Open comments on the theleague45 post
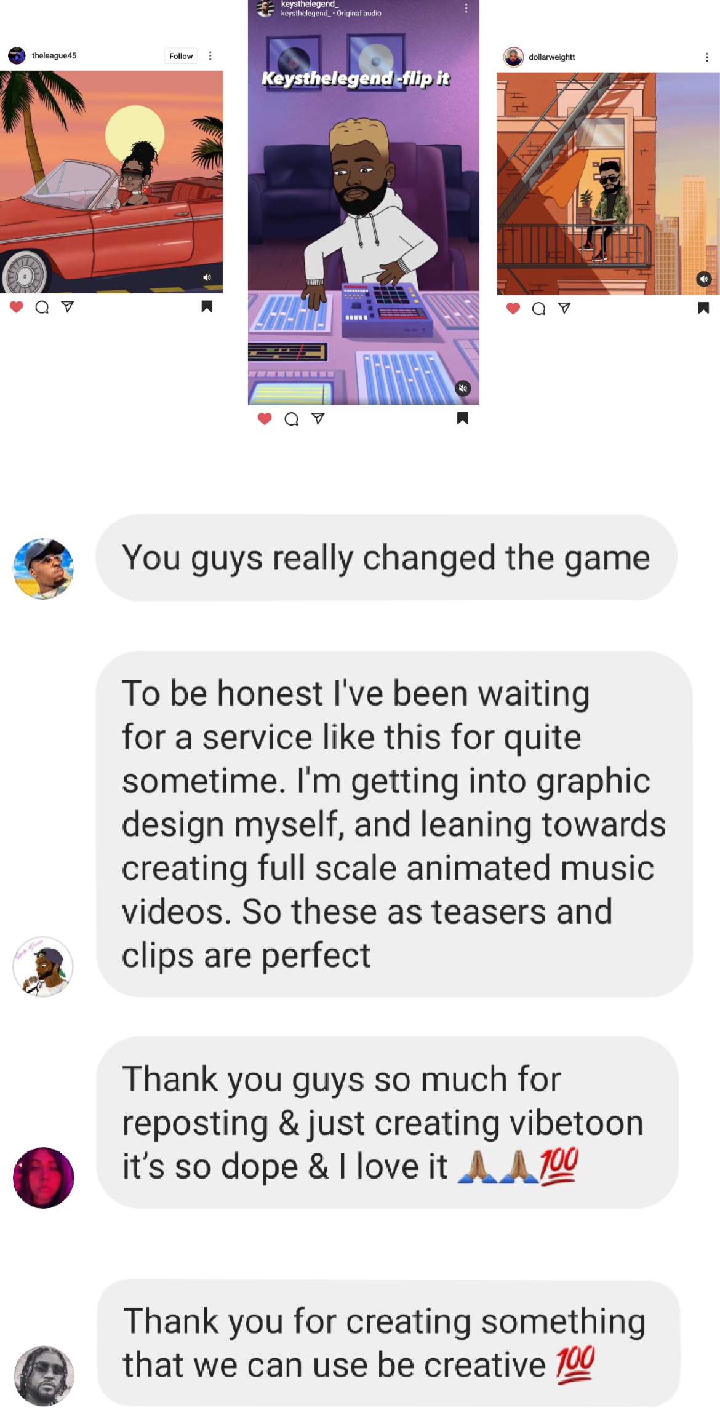Viewport: 720px width, 1408px height. (42, 307)
